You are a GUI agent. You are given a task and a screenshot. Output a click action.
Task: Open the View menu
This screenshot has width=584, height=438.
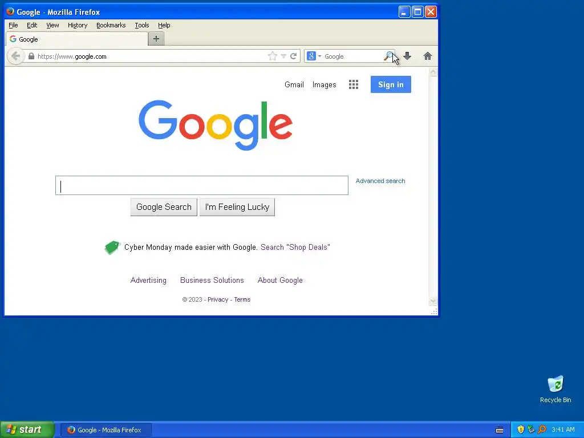52,25
